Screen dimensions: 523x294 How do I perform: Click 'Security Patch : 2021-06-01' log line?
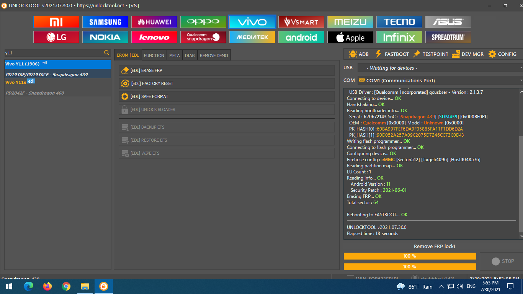tap(379, 190)
